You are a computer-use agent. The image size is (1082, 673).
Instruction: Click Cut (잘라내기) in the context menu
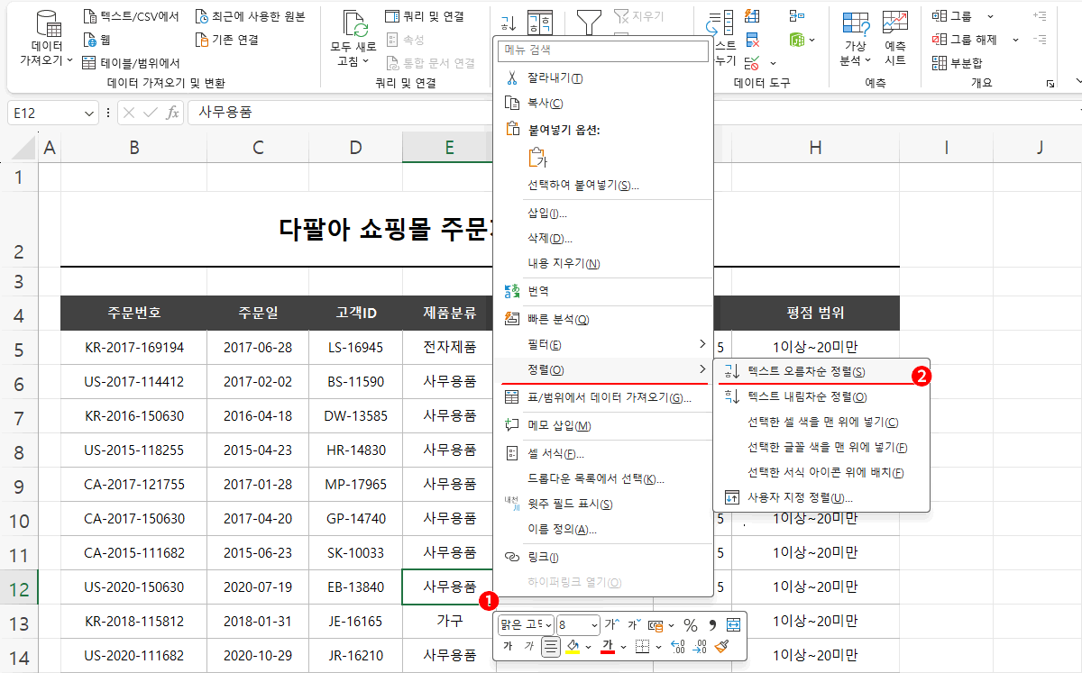[605, 78]
